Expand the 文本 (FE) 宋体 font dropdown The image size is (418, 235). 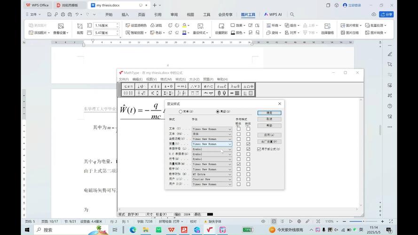[229, 134]
